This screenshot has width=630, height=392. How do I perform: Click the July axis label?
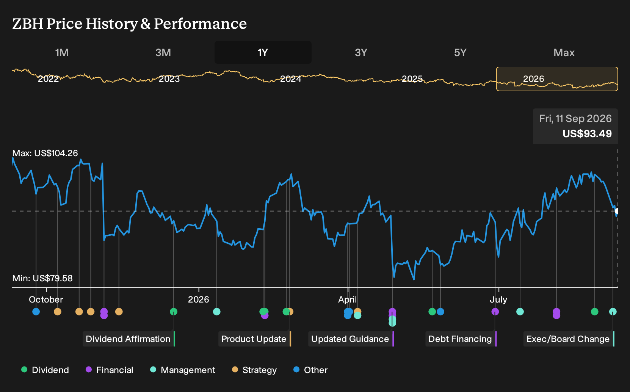pos(498,299)
